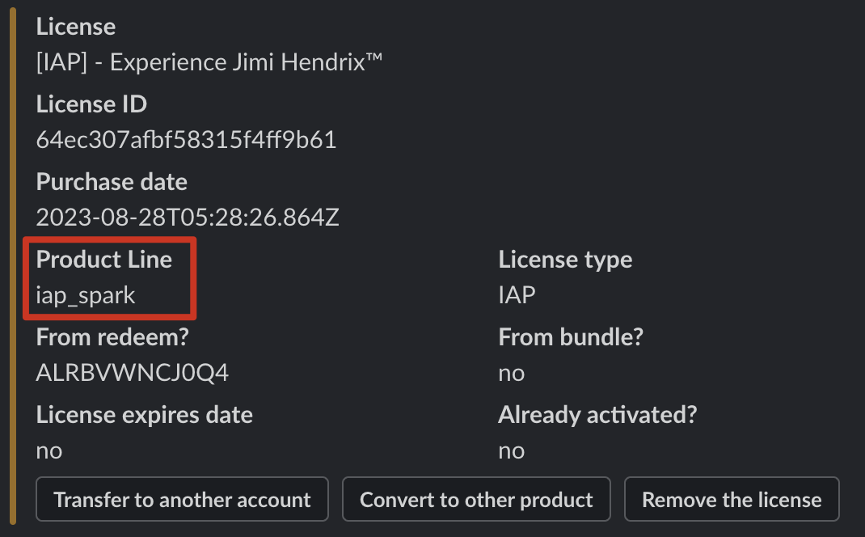Click the 'no' value under From bundle?

click(x=512, y=374)
